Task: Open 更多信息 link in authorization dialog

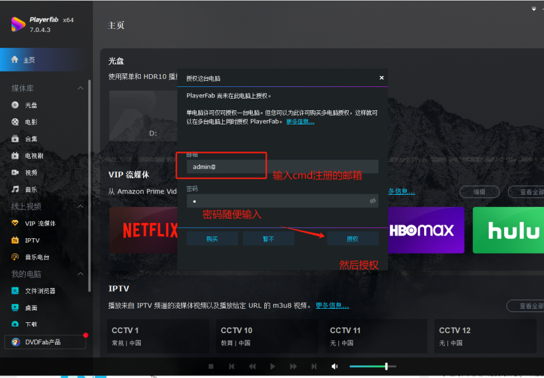Action: [x=300, y=121]
